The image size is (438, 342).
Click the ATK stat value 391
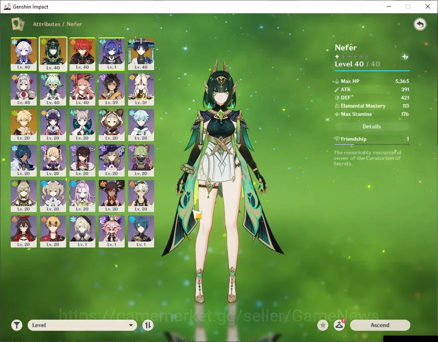[405, 89]
